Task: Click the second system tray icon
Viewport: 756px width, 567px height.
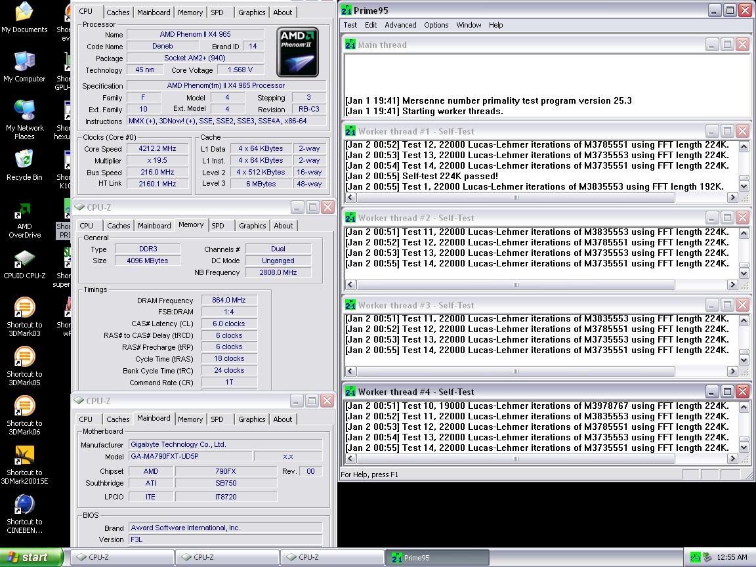Action: coord(707,557)
